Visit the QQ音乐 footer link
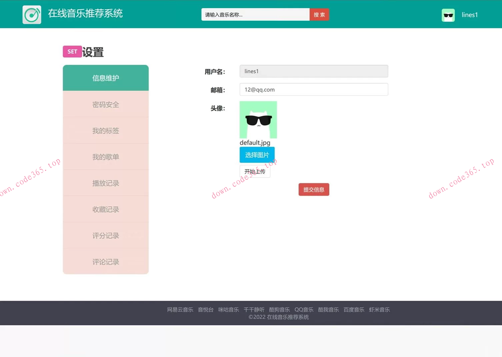The image size is (502, 357). click(x=304, y=310)
